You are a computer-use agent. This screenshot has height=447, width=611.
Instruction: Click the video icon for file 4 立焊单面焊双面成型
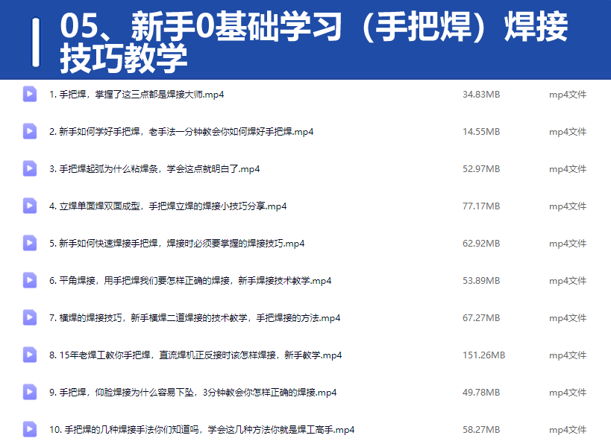pos(30,206)
